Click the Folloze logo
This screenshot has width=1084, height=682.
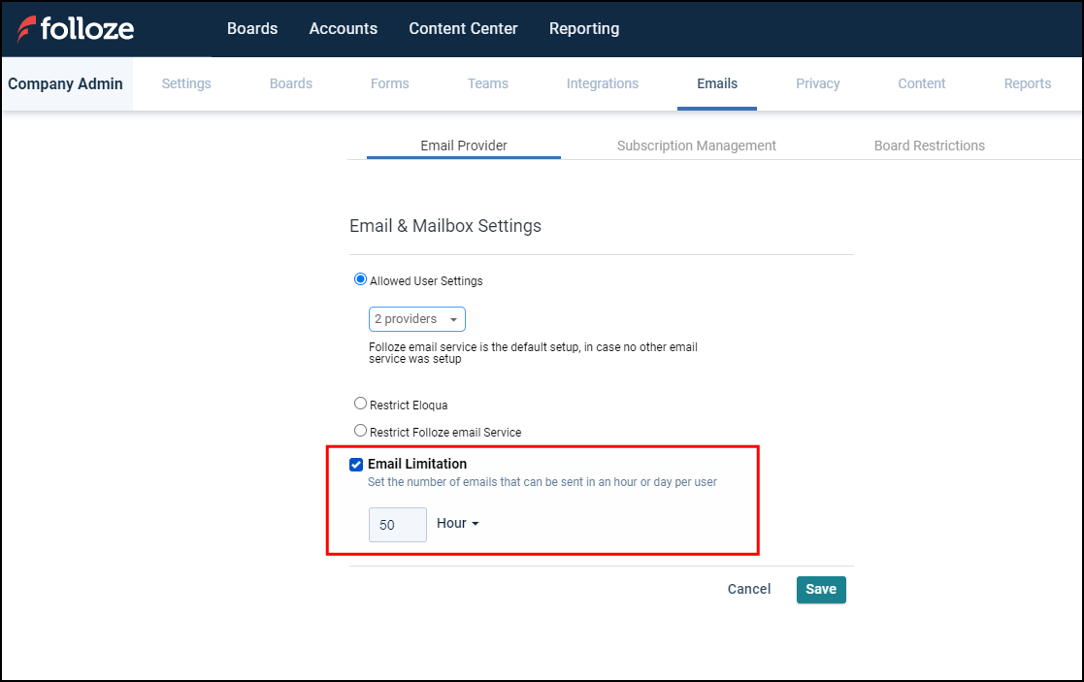coord(76,28)
